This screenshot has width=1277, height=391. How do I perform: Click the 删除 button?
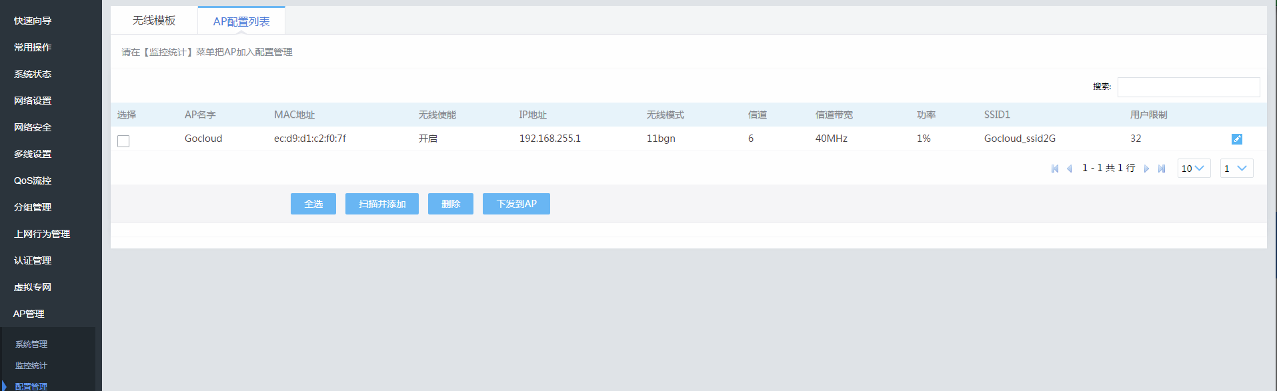click(x=451, y=204)
